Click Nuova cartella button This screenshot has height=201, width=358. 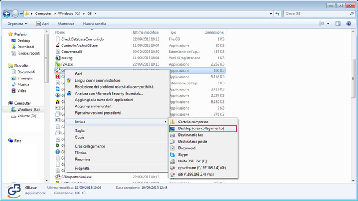(94, 24)
